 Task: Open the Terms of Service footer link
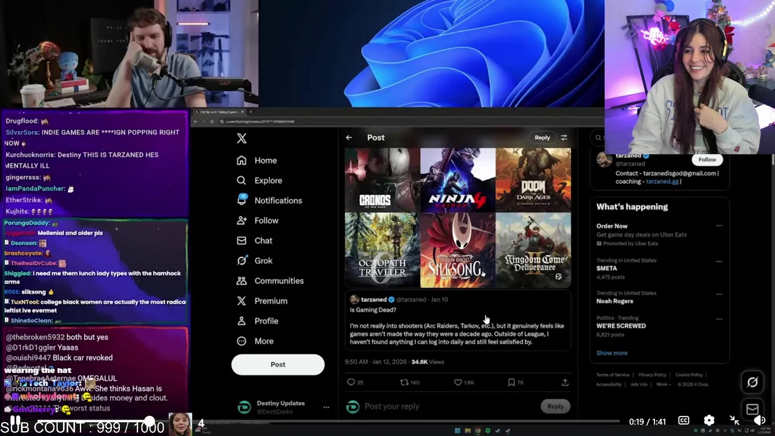point(613,375)
